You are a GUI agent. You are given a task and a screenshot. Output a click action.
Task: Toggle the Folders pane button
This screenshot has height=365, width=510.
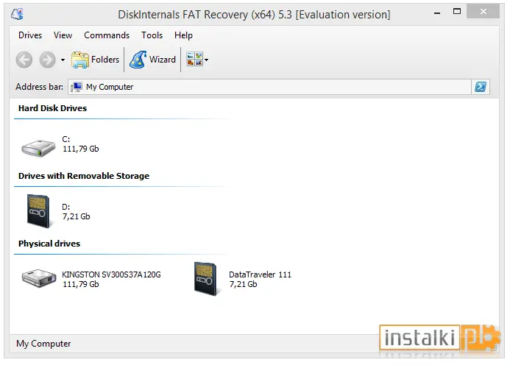click(x=95, y=60)
